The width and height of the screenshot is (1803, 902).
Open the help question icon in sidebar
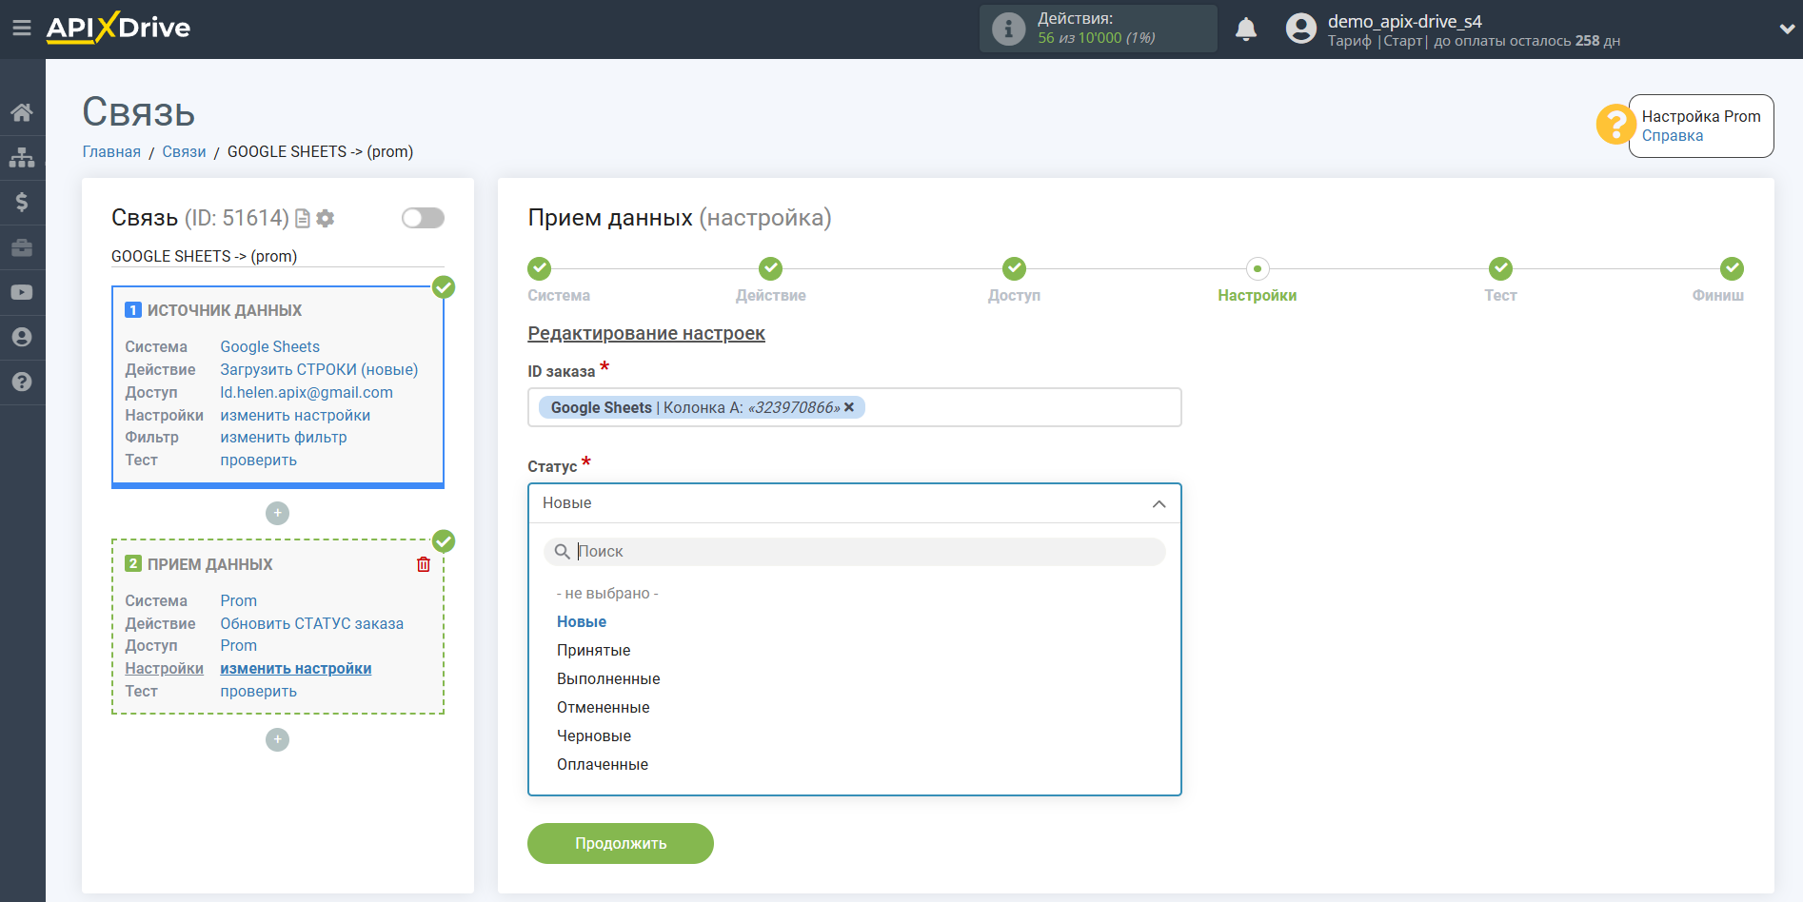22,382
